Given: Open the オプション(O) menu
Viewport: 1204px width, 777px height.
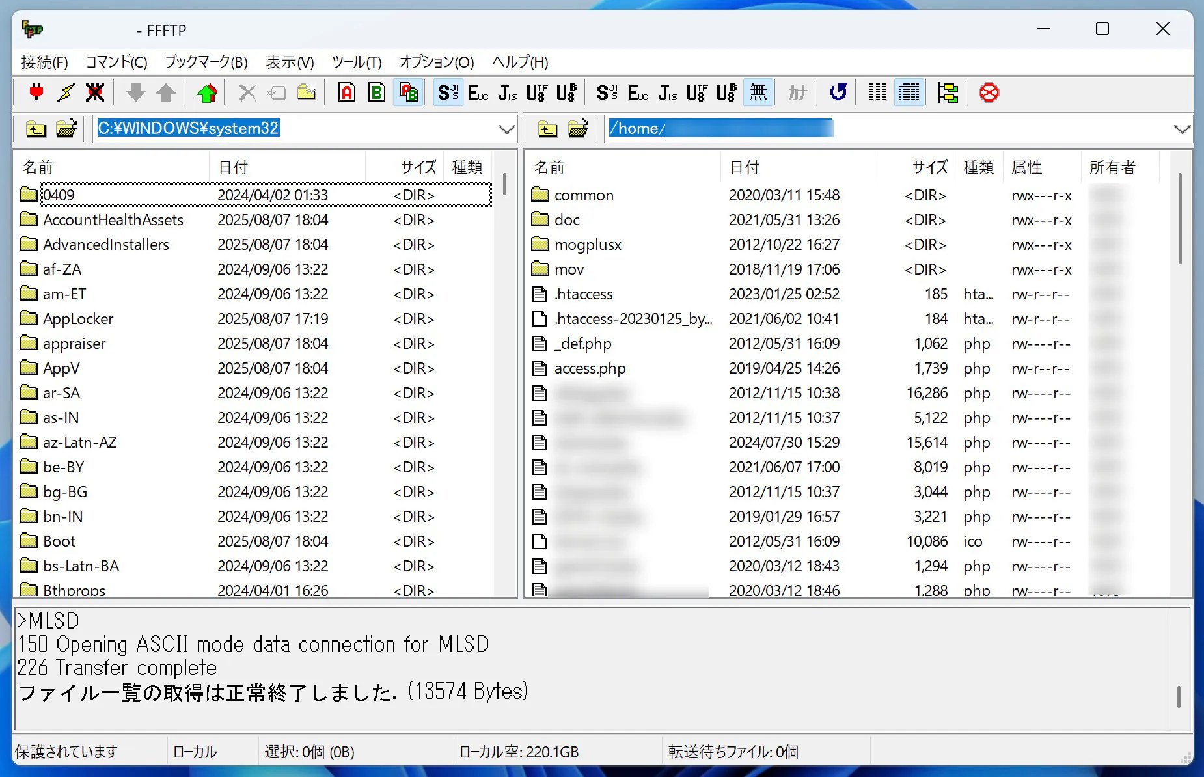Looking at the screenshot, I should point(437,62).
